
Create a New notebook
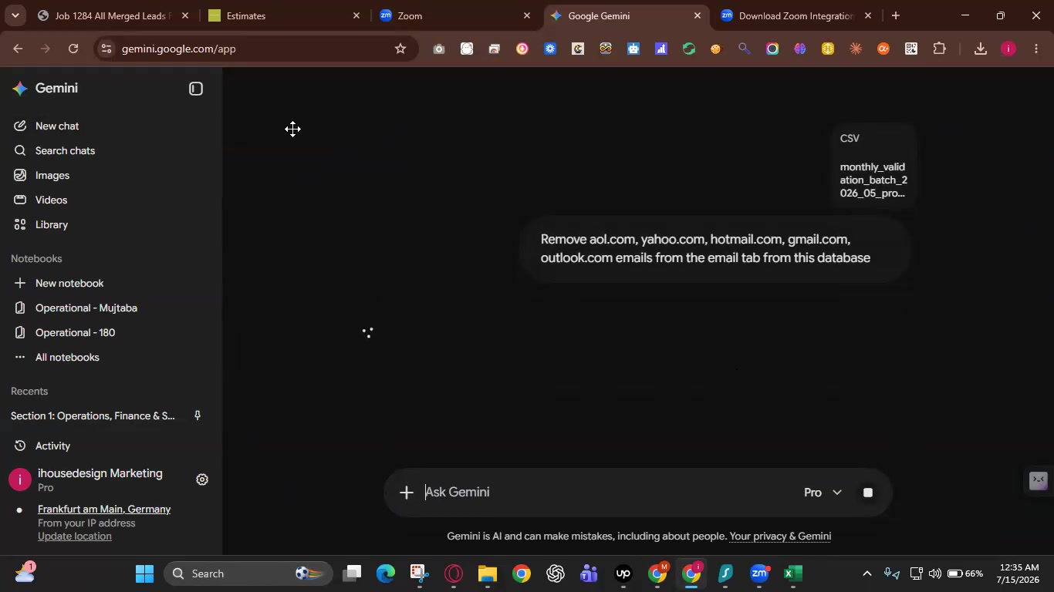pos(69,283)
